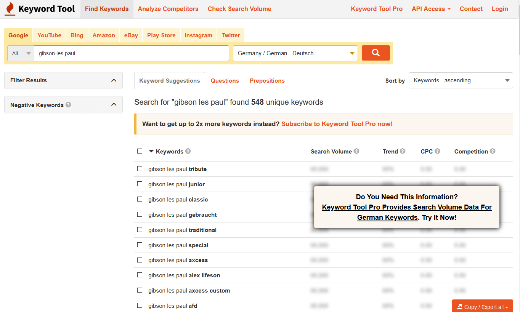Click the sort arrow before Keywords header
This screenshot has height=312, width=520.
tap(151, 151)
